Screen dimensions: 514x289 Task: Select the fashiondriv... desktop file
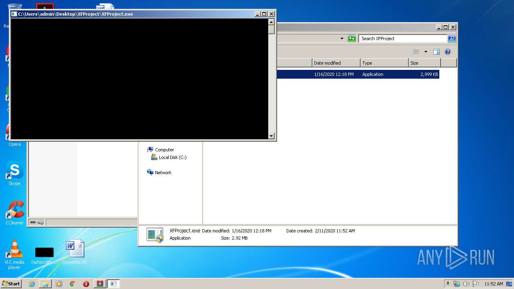click(x=44, y=255)
